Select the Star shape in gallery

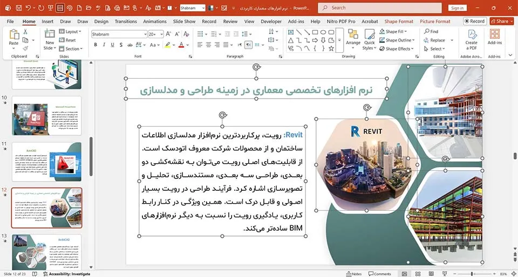[x=331, y=49]
